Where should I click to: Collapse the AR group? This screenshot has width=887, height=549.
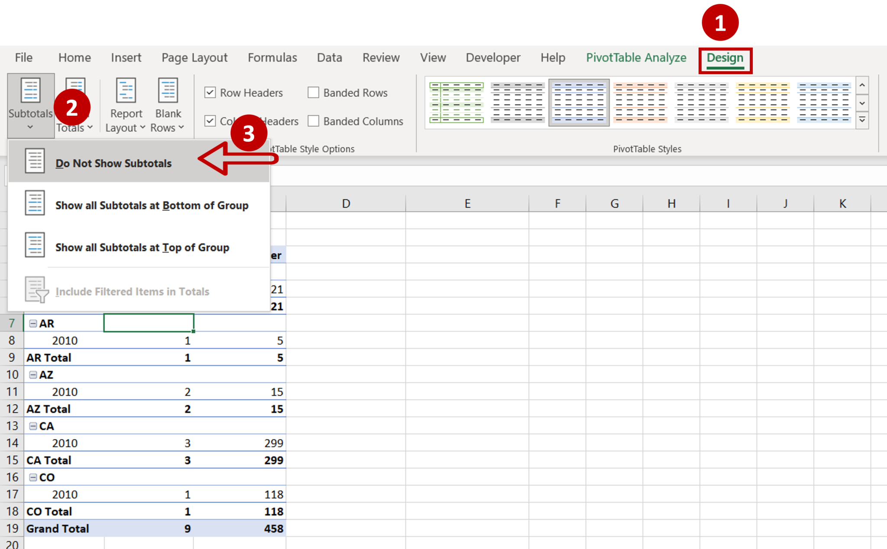33,323
